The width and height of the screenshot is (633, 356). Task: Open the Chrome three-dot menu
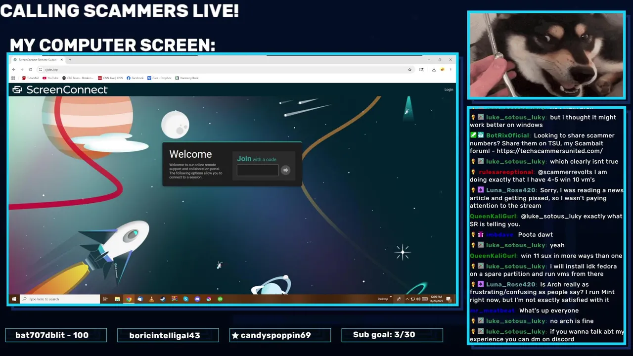[451, 70]
